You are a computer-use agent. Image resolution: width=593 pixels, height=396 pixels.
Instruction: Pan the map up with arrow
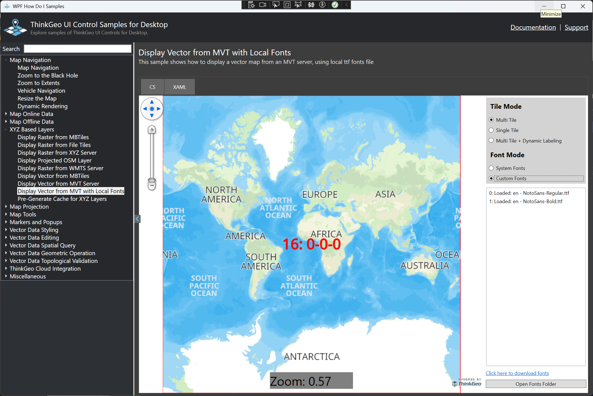tap(152, 102)
